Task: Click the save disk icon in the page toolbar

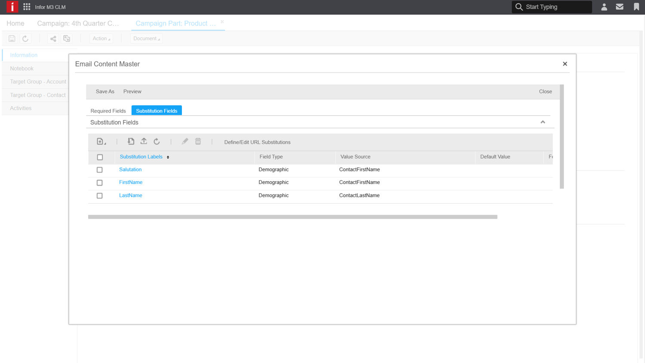Action: [12, 38]
